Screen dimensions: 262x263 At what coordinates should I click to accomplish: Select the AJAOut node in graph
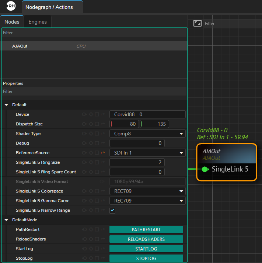(x=227, y=162)
